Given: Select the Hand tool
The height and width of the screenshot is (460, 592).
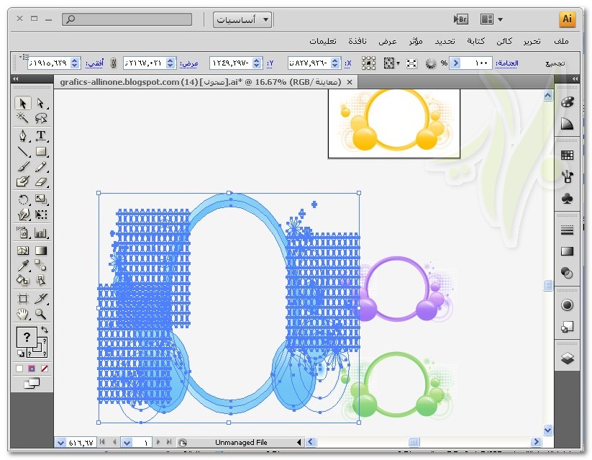Looking at the screenshot, I should click(x=22, y=314).
